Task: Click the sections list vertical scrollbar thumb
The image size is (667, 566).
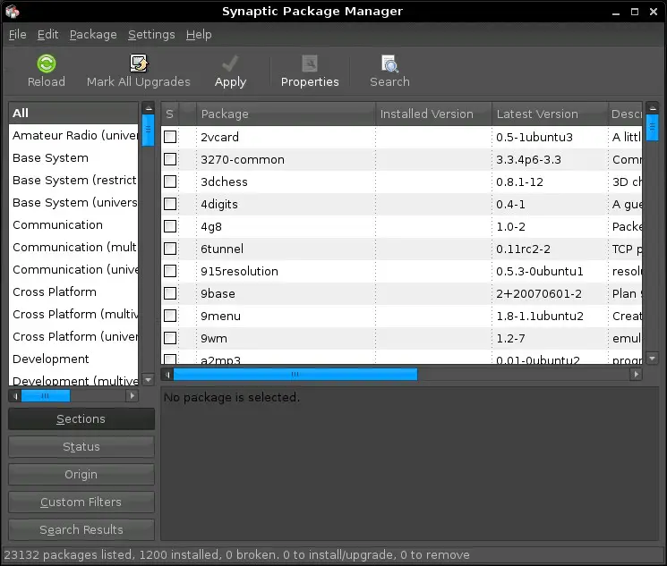Action: [148, 130]
